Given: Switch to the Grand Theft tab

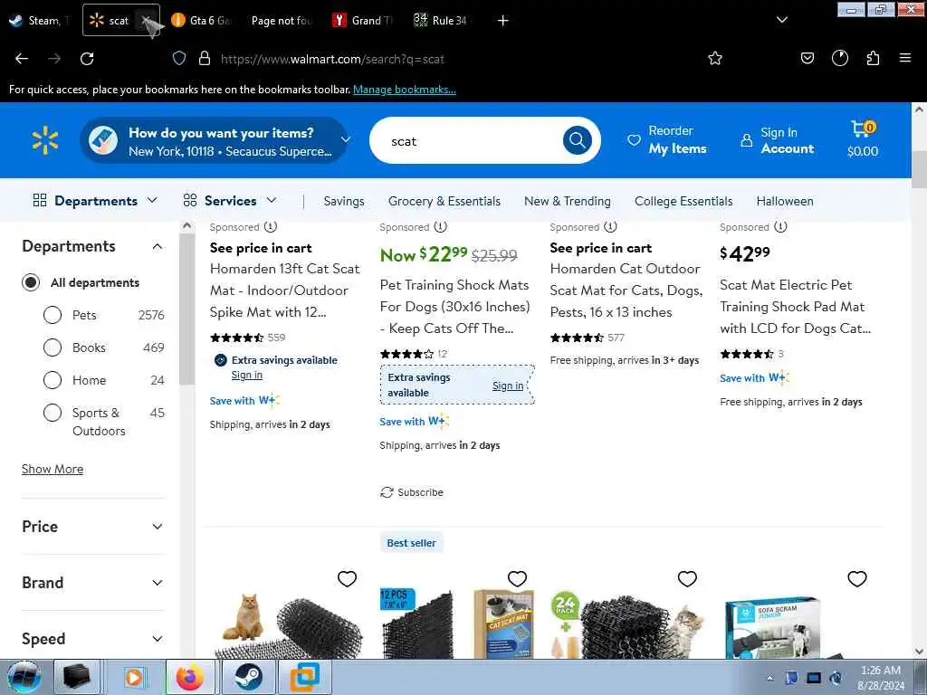Looking at the screenshot, I should click(x=362, y=21).
